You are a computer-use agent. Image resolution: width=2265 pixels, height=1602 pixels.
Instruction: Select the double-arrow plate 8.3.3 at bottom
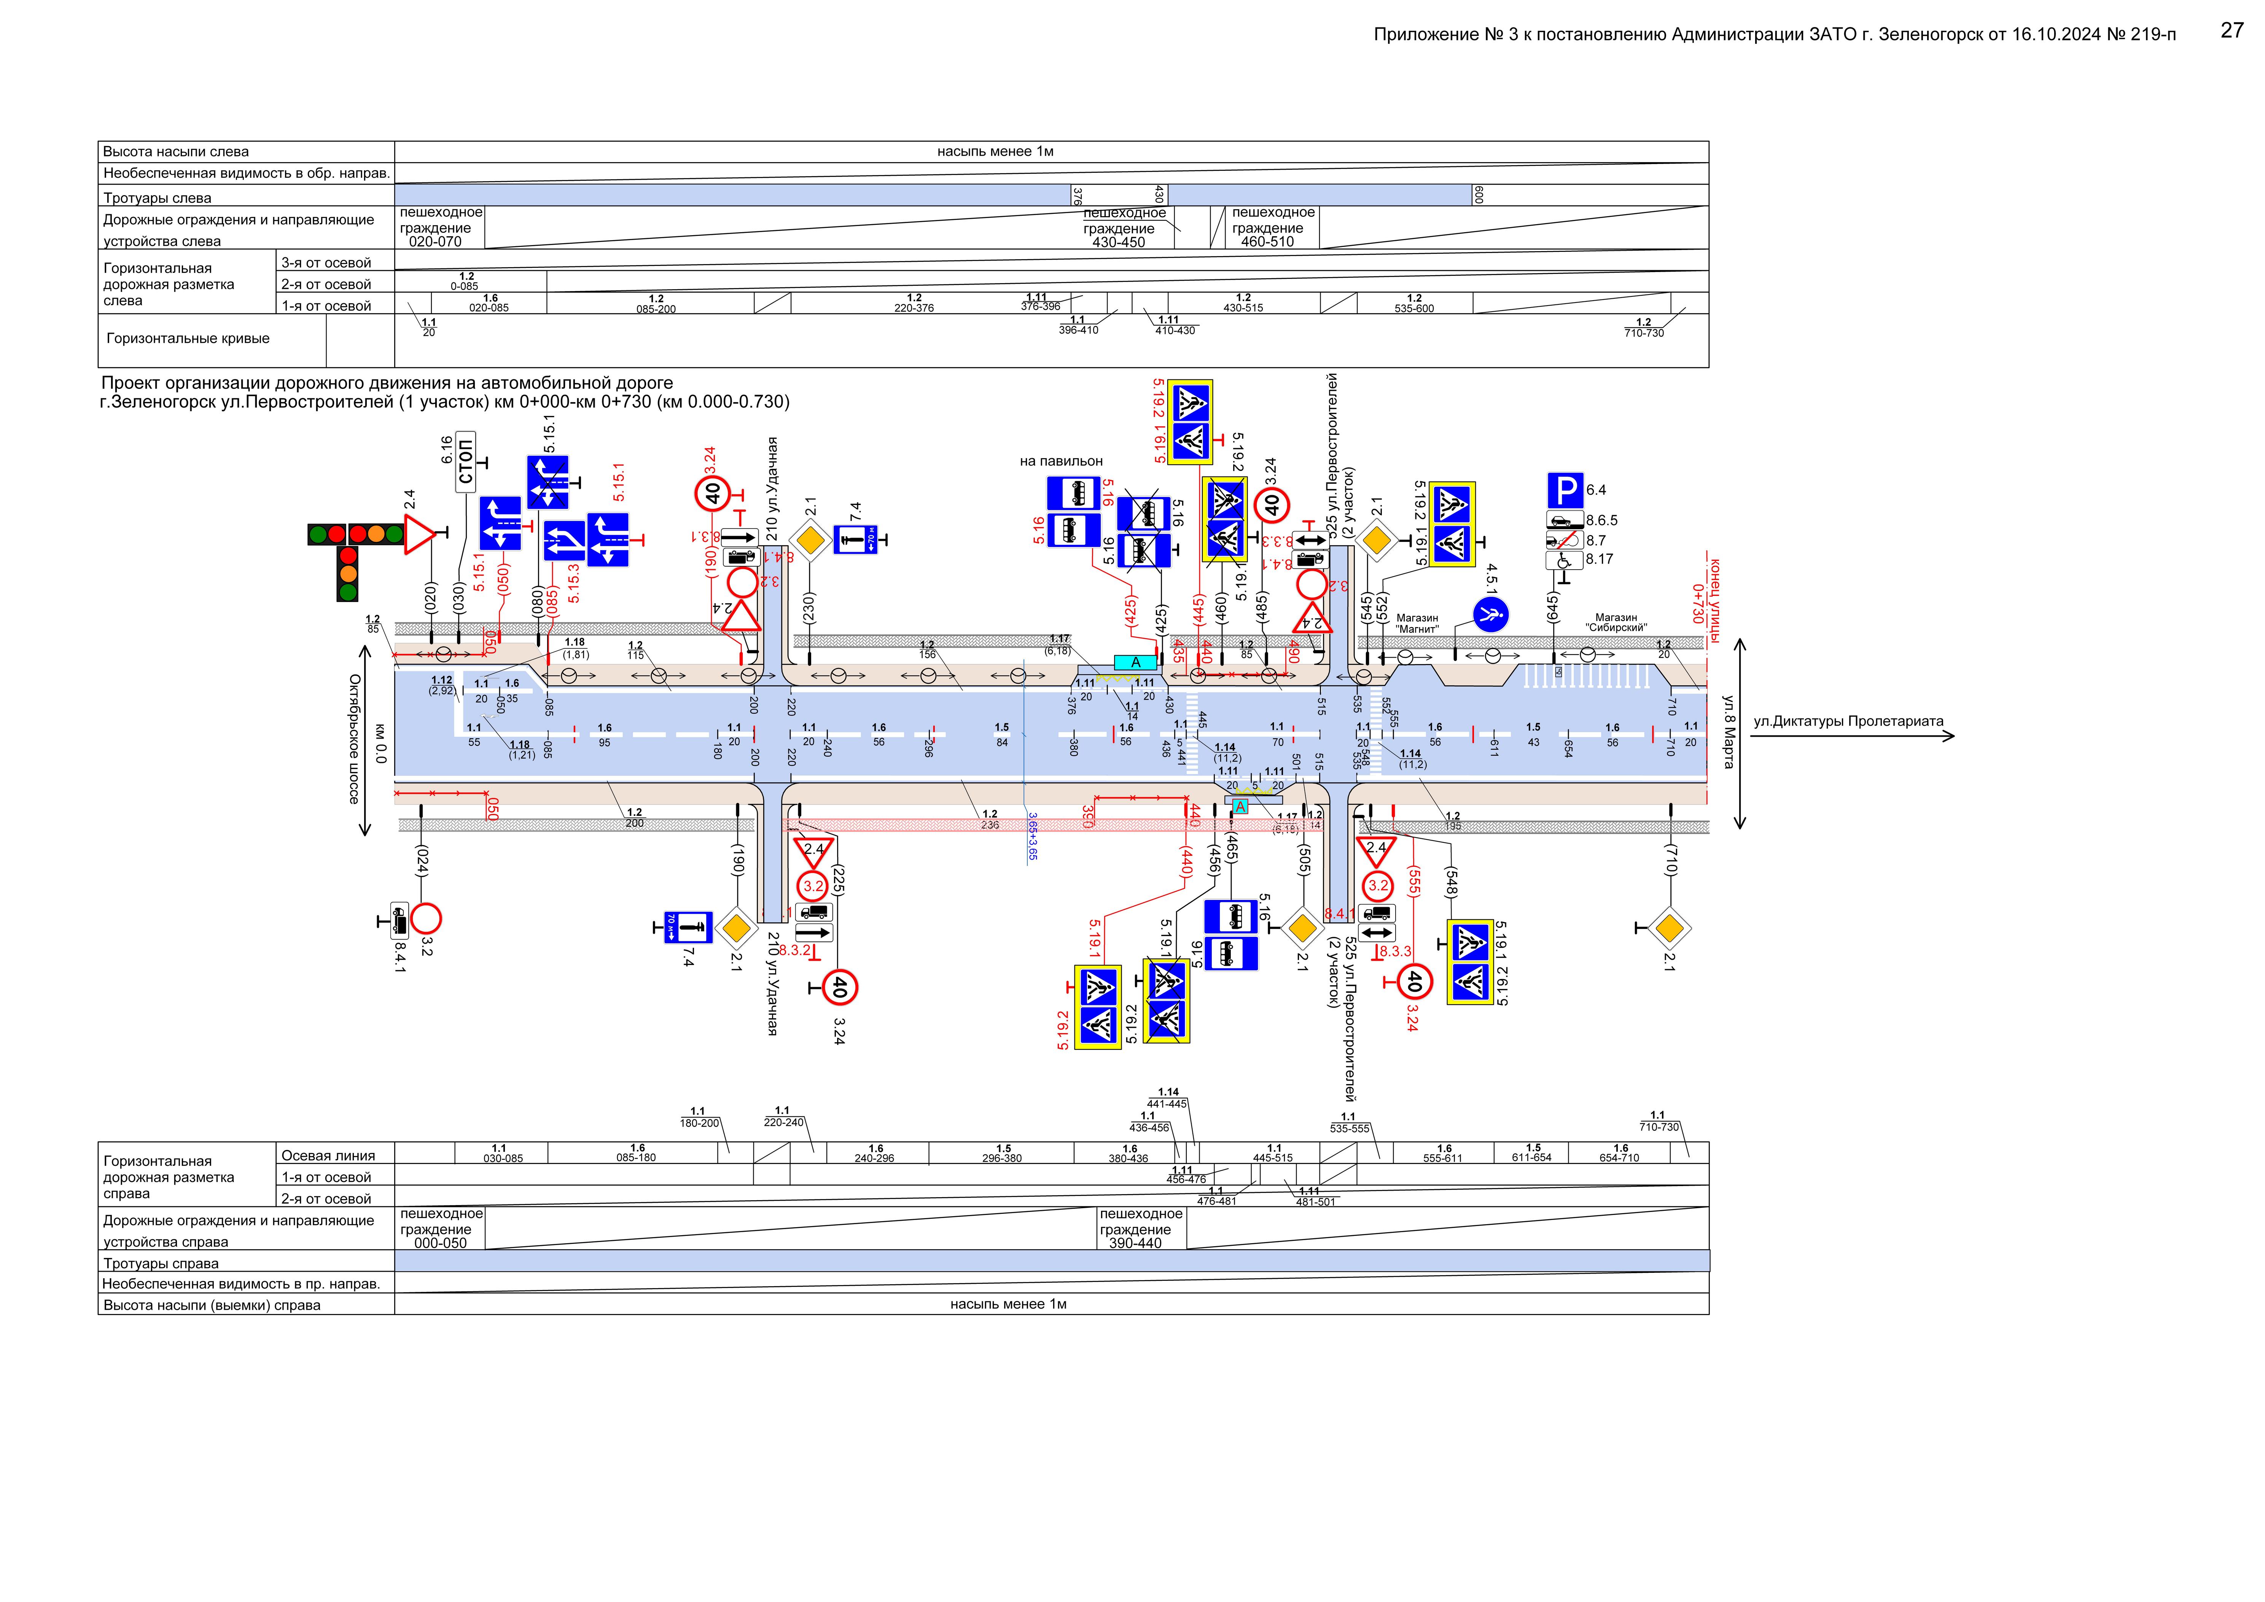click(x=1377, y=933)
